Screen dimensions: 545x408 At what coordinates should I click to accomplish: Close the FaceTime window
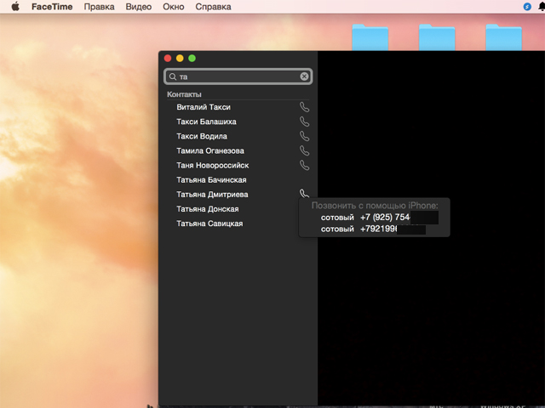tap(168, 59)
